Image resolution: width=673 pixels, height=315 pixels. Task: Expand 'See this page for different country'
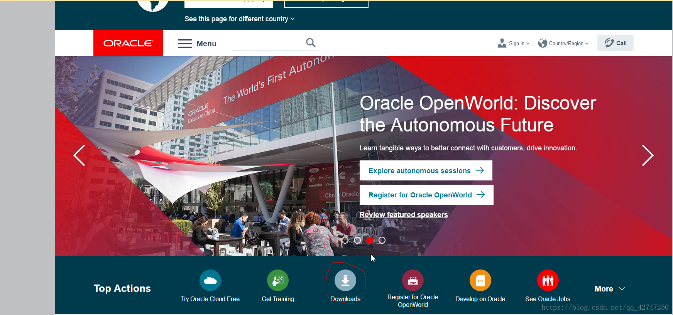click(239, 19)
